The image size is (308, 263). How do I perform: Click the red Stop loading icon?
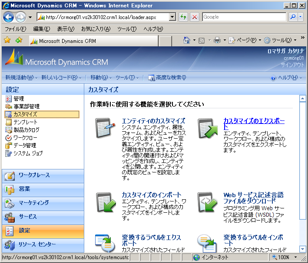point(195,17)
